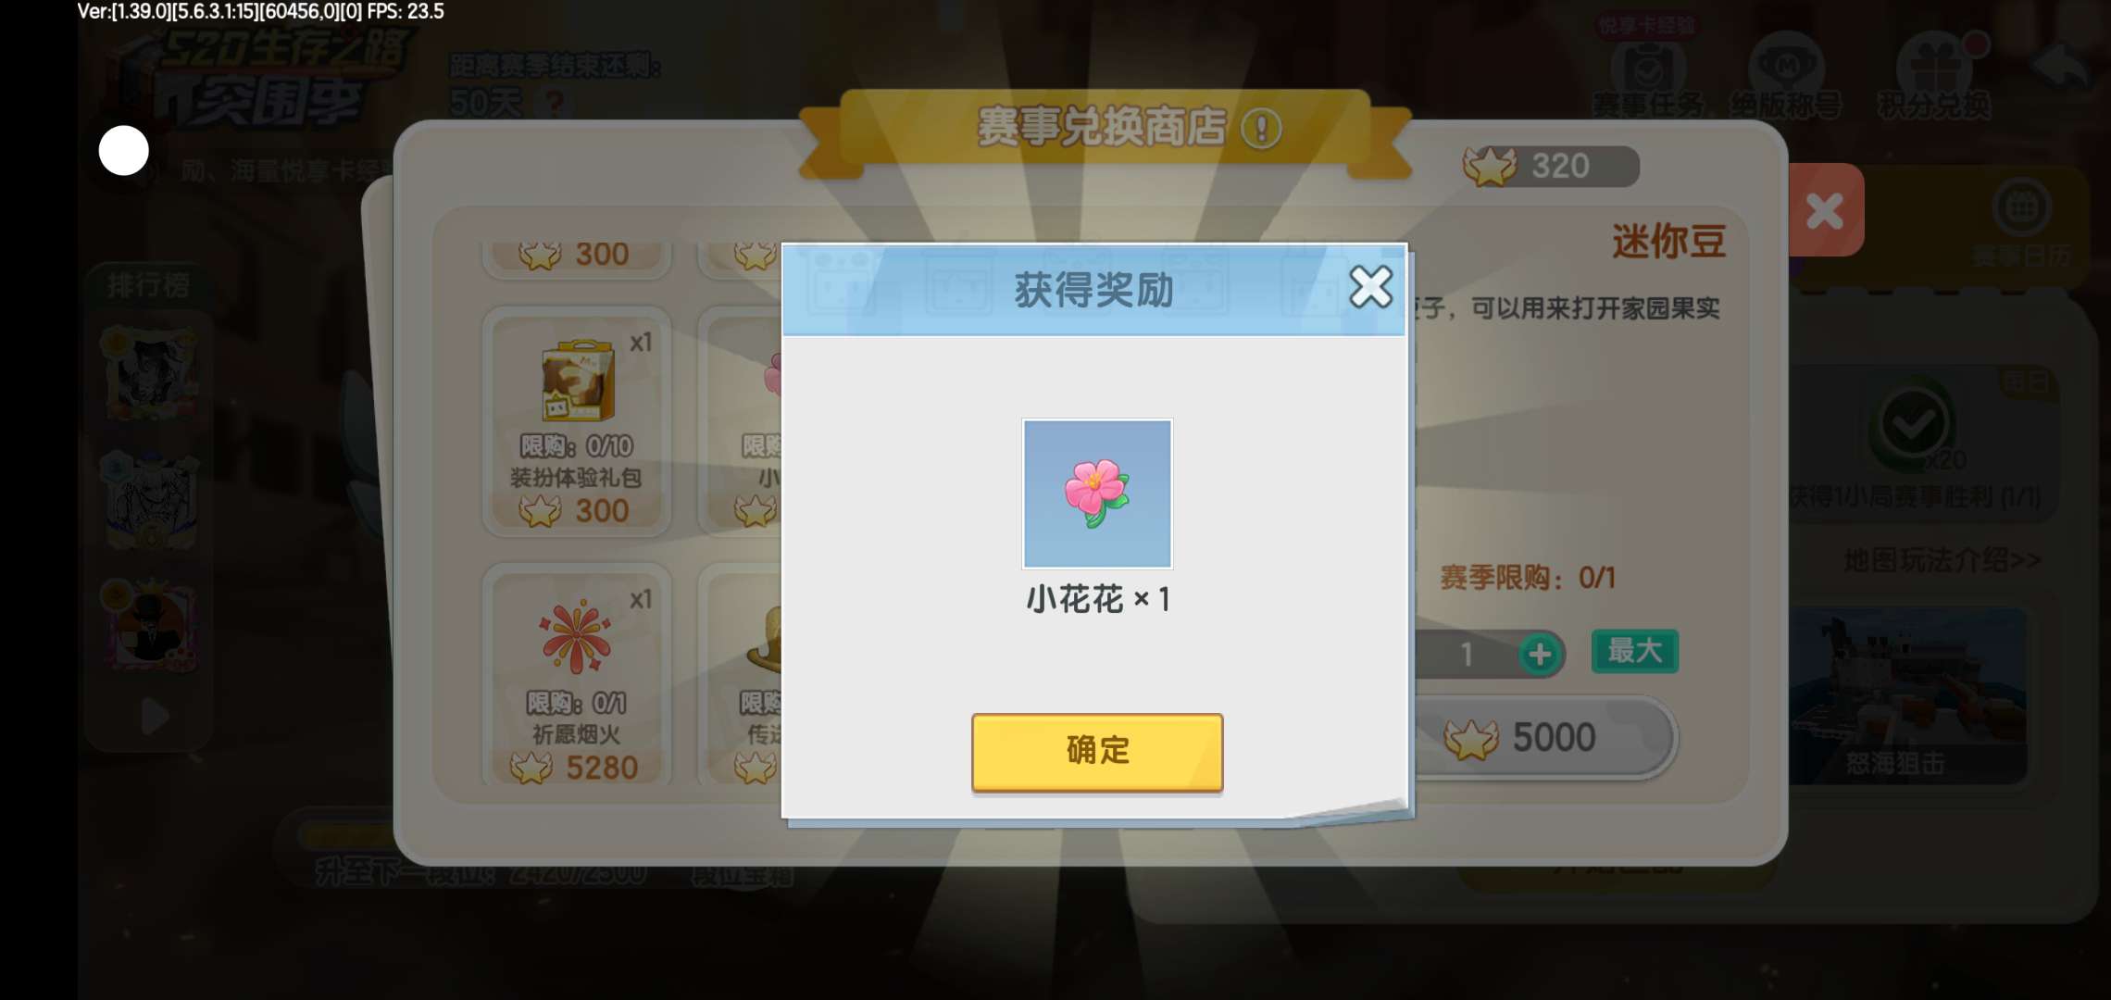
Task: Tap the 小花花 flower reward icon
Action: (1097, 494)
